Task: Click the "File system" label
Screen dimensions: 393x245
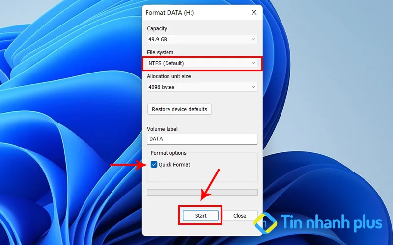Action: 160,52
